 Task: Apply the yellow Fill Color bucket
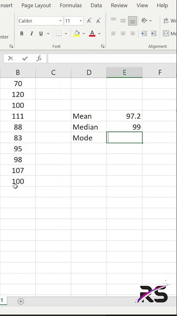coord(77,34)
